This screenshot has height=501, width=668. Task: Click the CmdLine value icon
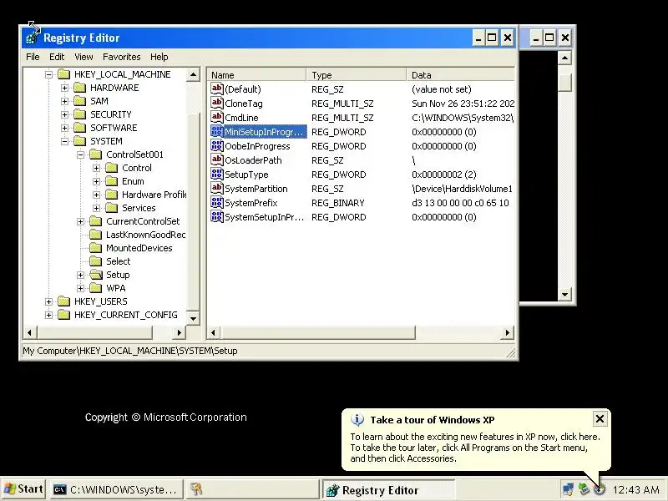coord(217,117)
